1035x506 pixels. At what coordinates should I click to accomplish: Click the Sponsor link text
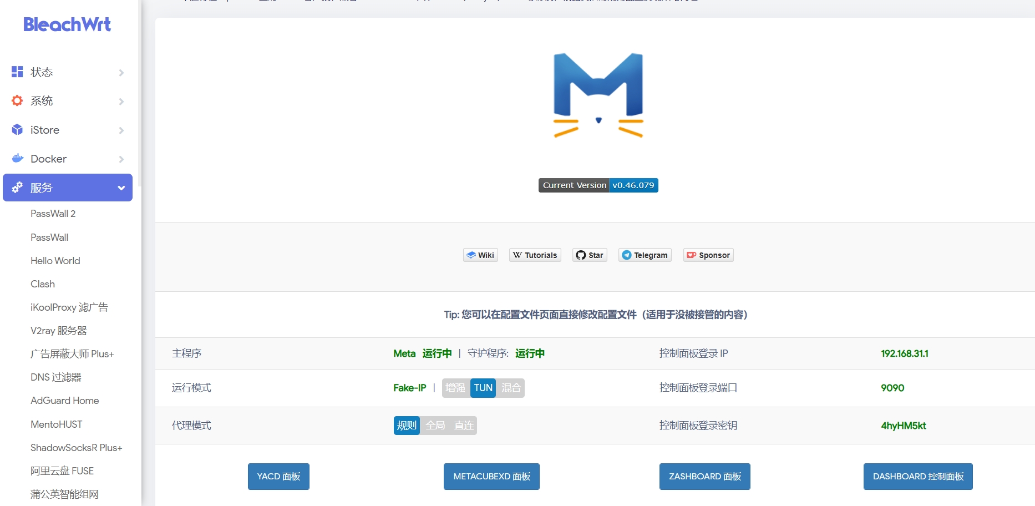pyautogui.click(x=714, y=255)
